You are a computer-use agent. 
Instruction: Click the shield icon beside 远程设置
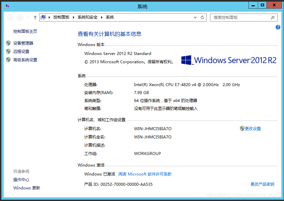coord(8,51)
